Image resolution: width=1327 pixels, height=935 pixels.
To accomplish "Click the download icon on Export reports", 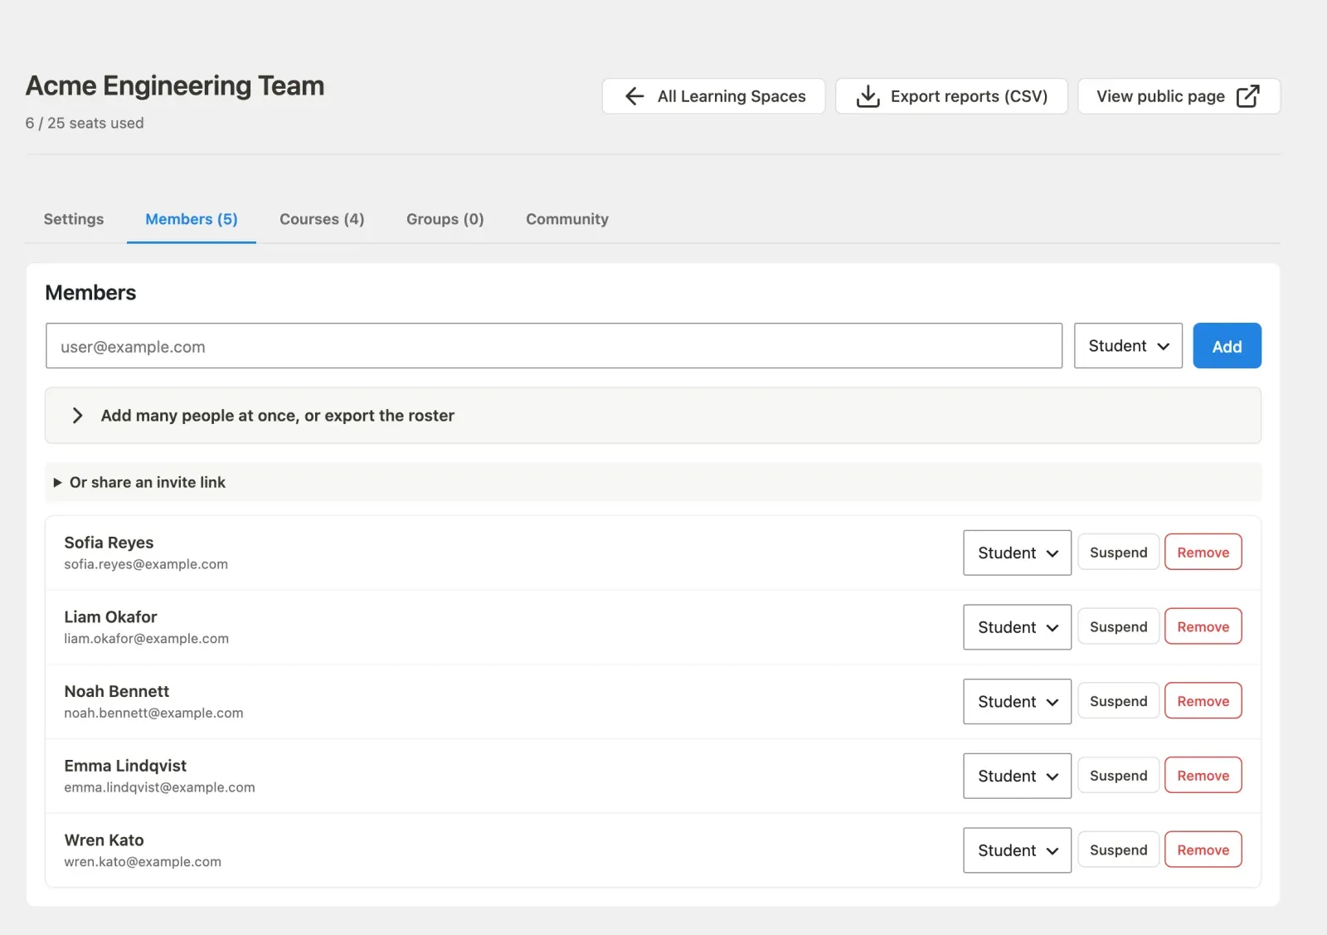I will [868, 96].
